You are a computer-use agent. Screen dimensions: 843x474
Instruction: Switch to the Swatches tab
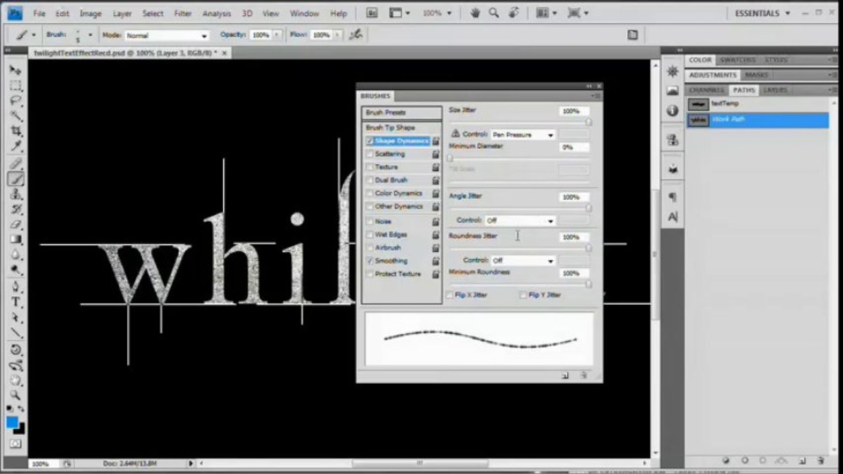(x=736, y=60)
